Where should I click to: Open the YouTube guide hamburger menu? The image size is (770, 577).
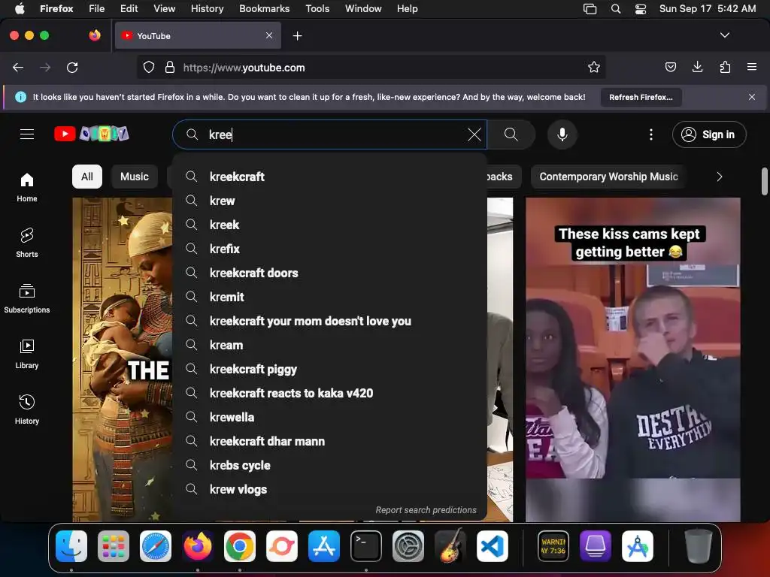coord(27,134)
